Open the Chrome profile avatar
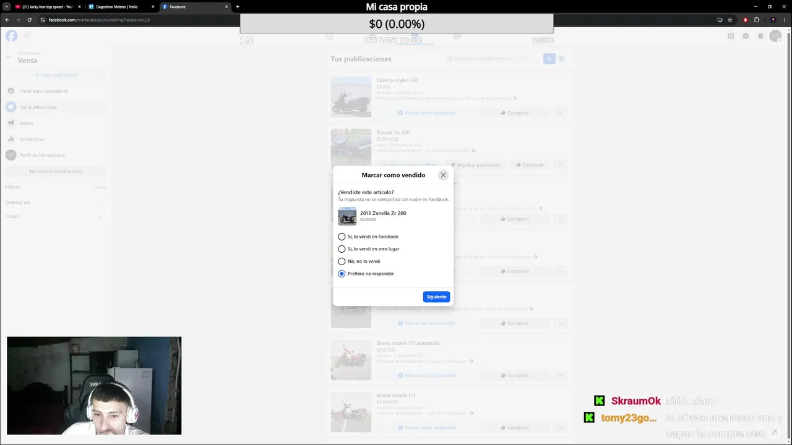 (x=773, y=20)
